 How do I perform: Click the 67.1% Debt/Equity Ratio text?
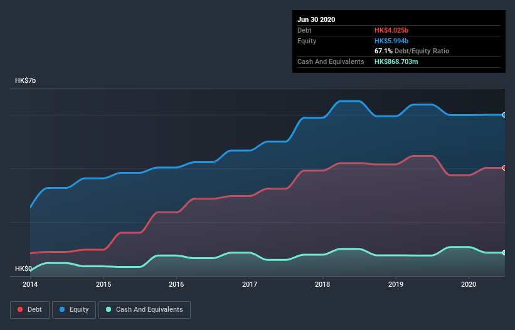pos(412,51)
